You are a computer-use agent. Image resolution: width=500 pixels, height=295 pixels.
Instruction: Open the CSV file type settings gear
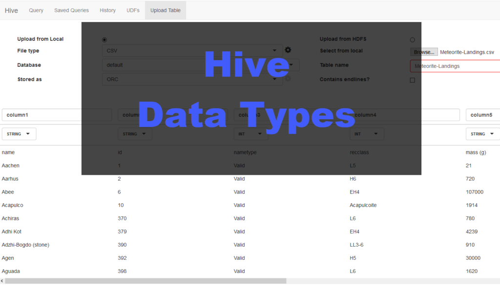[x=288, y=50]
